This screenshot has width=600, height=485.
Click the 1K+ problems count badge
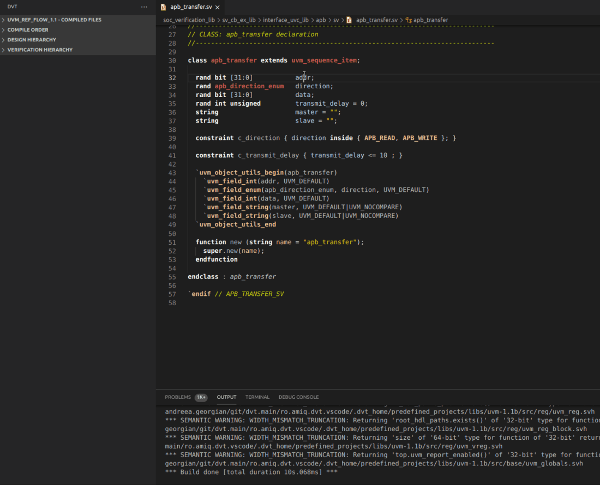[201, 397]
